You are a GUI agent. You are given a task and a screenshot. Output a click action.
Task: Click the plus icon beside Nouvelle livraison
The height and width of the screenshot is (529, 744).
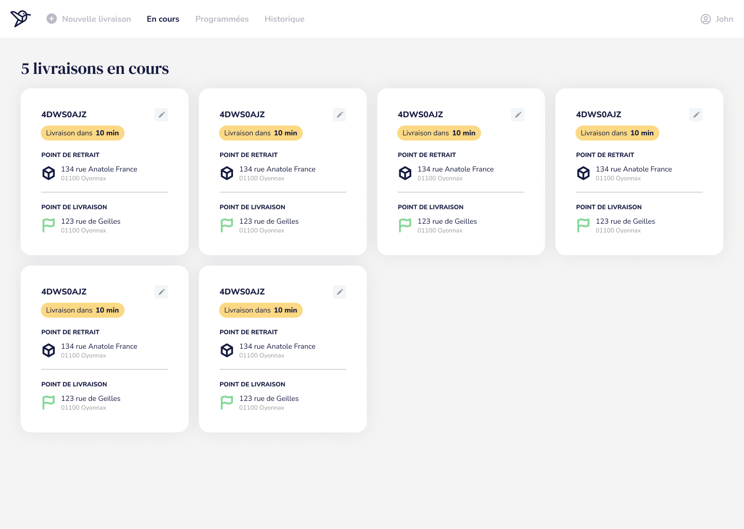(52, 19)
